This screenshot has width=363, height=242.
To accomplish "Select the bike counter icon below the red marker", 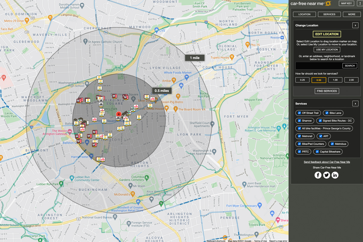I will click(x=119, y=118).
